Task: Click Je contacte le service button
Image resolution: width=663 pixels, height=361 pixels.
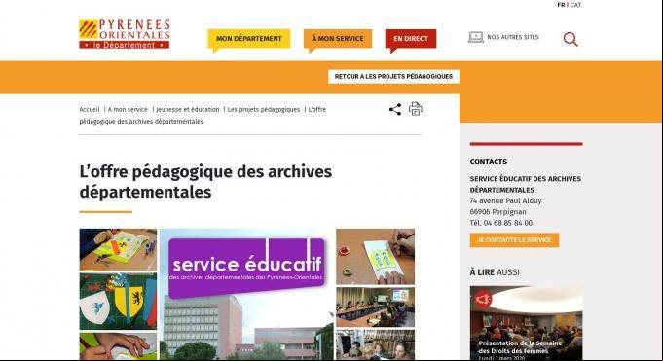Action: click(514, 240)
